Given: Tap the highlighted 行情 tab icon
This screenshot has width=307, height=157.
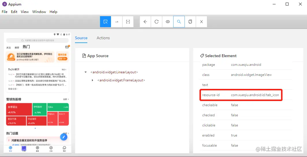Looking at the screenshot, I should coord(24,149).
